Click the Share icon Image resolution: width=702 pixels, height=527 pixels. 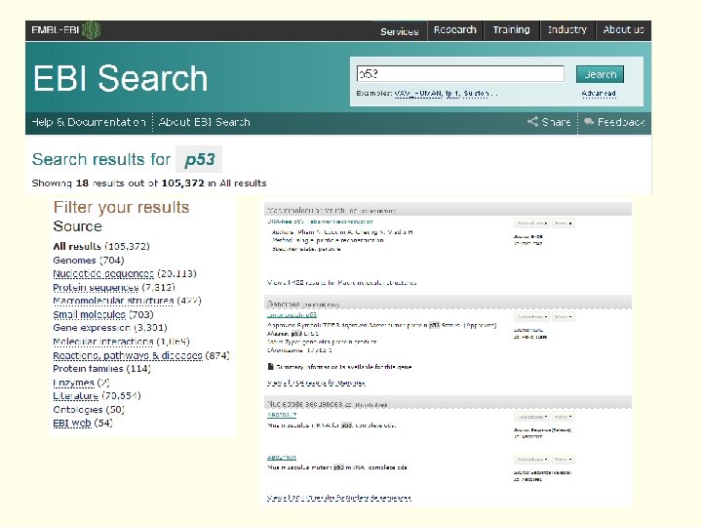(532, 121)
